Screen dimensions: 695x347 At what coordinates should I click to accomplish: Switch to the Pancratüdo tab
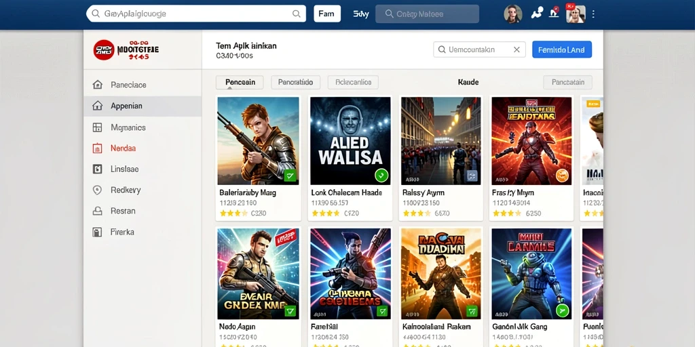pyautogui.click(x=295, y=82)
